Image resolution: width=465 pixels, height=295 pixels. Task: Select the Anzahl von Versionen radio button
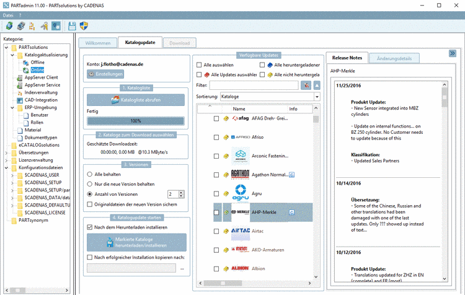[89, 194]
